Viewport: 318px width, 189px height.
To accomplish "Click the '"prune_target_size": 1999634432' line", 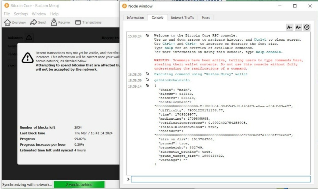I will pos(191,156).
